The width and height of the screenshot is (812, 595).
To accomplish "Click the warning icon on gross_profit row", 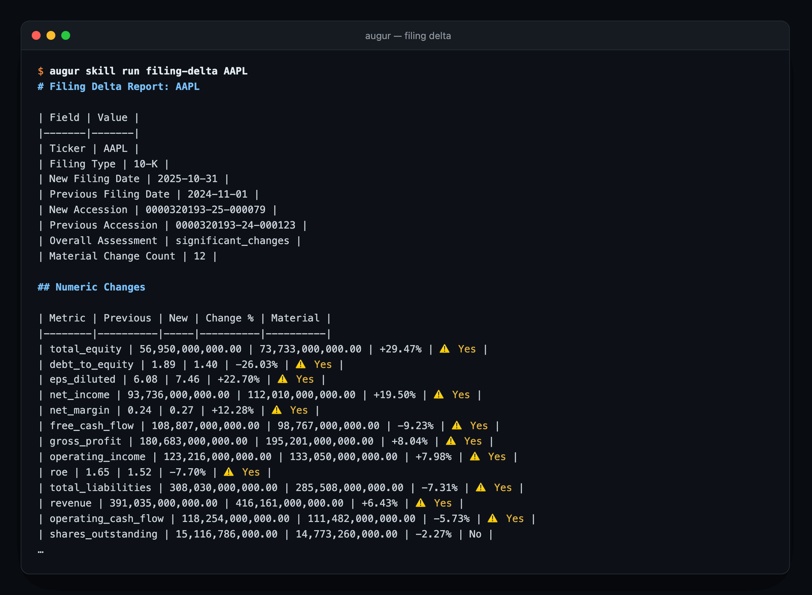I will point(451,441).
